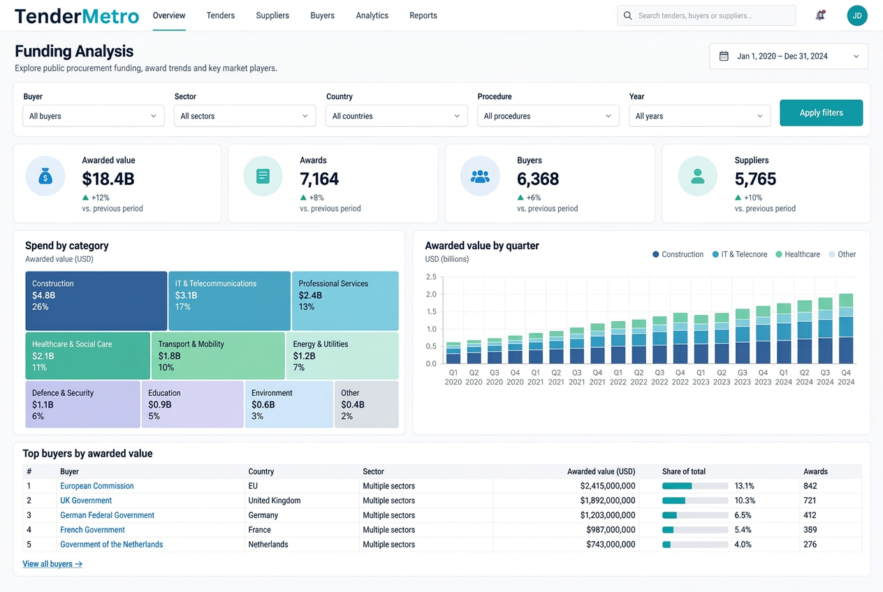Open the Buyer filter dropdown
Viewport: 883px width, 592px height.
pos(93,116)
